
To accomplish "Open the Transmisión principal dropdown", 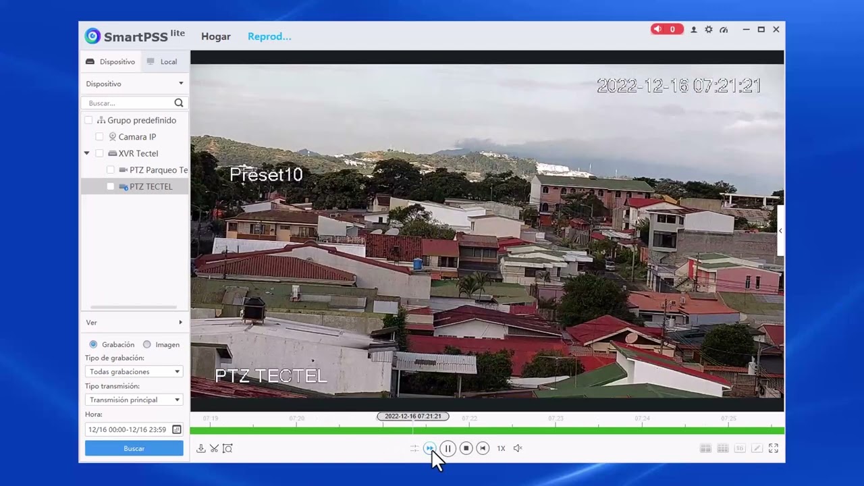I will (x=134, y=400).
